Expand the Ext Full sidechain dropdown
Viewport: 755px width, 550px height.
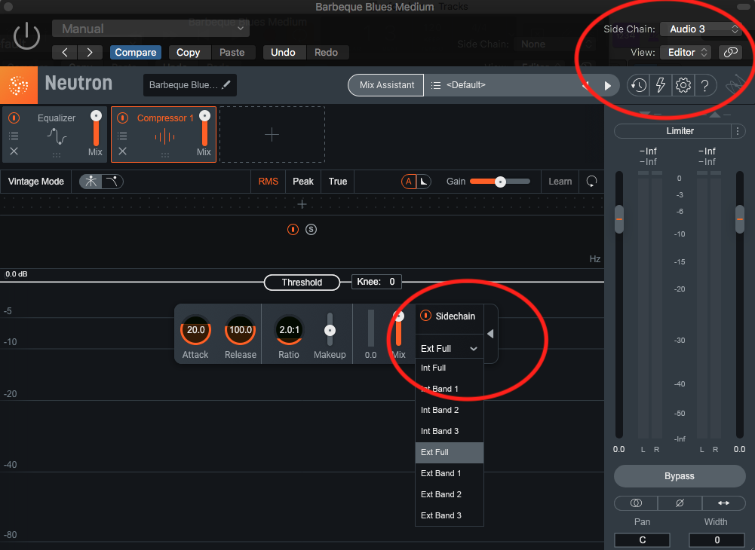click(450, 348)
